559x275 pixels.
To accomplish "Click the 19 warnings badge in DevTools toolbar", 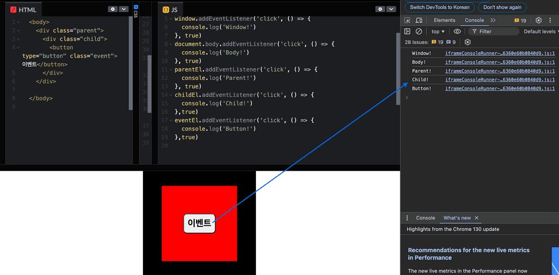I will [x=520, y=20].
